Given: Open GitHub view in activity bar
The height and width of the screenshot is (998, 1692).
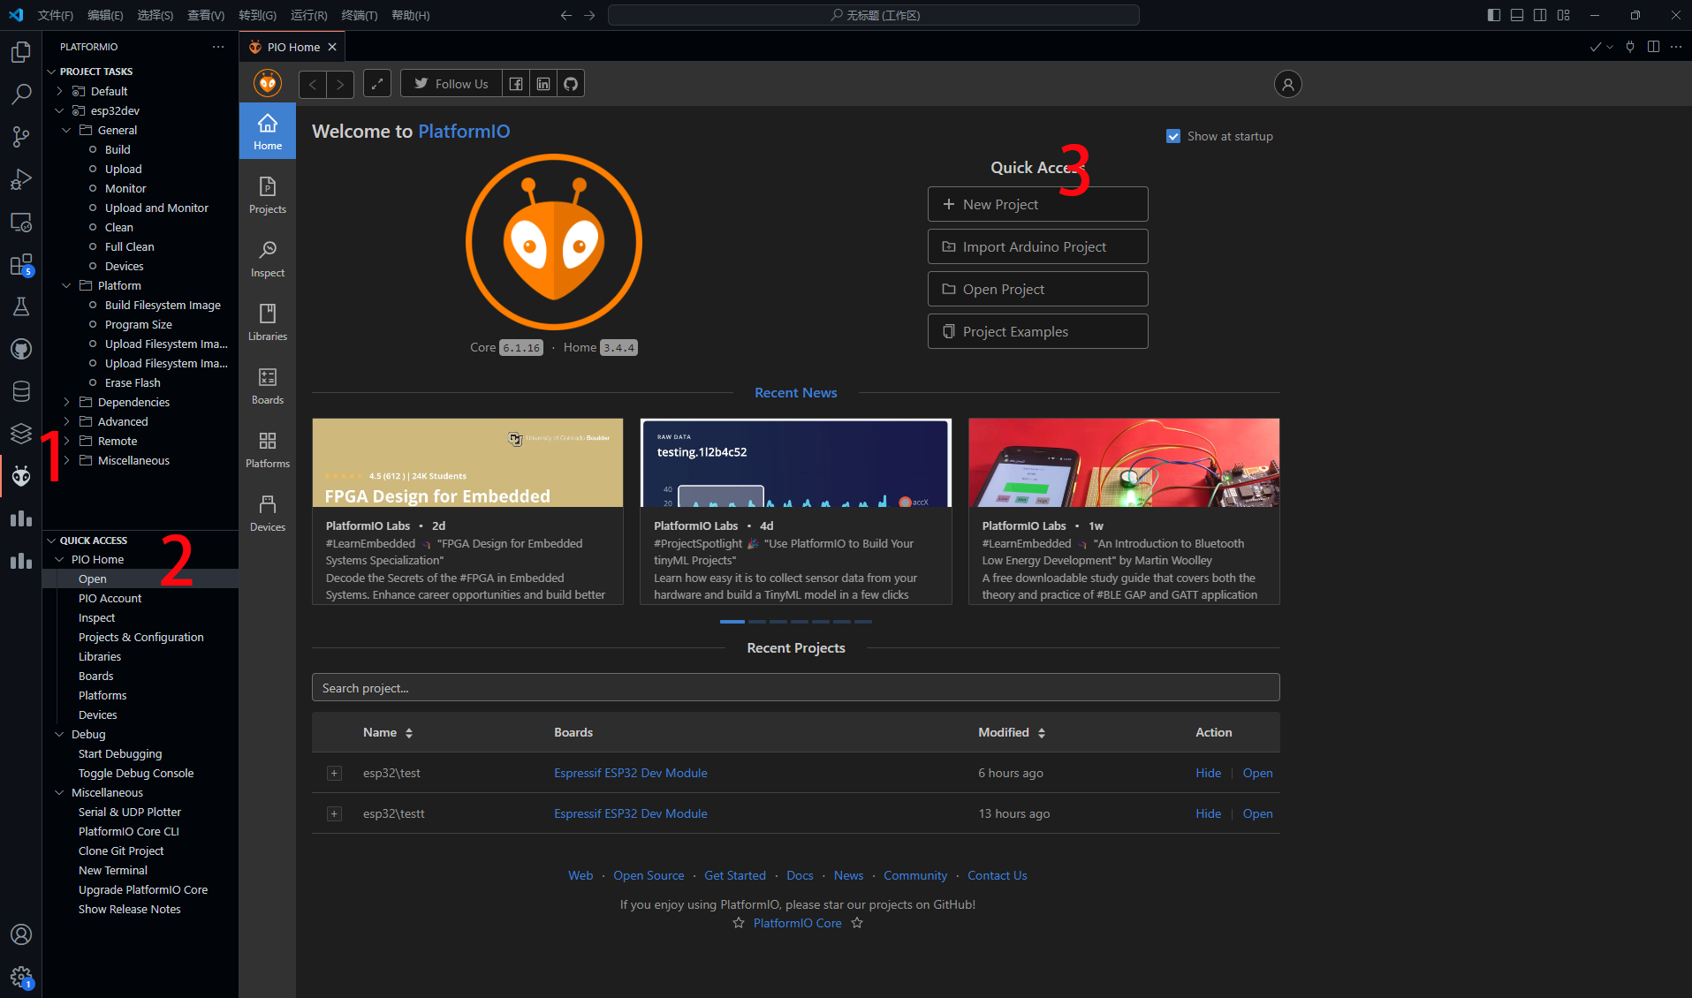Looking at the screenshot, I should tap(21, 349).
